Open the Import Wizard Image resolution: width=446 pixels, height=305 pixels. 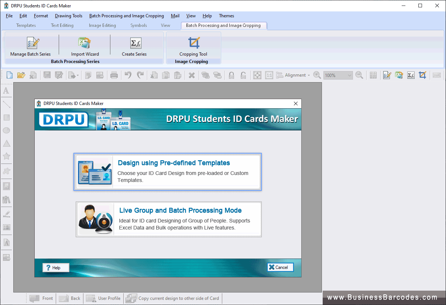[x=85, y=43]
